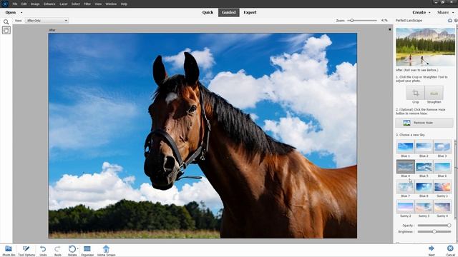Choose the Blue 4 sky preset

[x=406, y=166]
